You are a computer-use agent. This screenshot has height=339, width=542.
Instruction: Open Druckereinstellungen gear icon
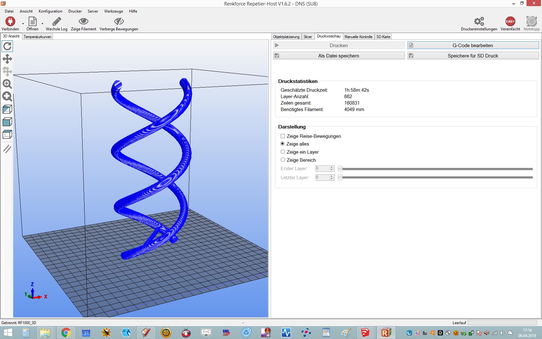pos(479,22)
